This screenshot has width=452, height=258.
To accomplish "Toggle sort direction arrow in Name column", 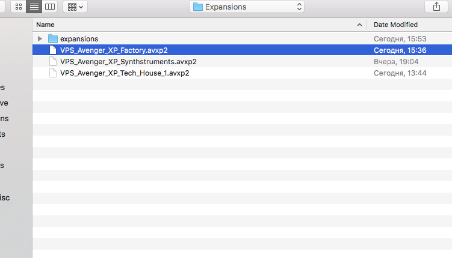I will point(359,25).
